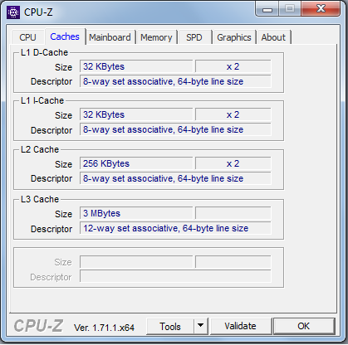Image resolution: width=348 pixels, height=345 pixels.
Task: Click L1 I-Cache descriptor field
Action: 175,129
